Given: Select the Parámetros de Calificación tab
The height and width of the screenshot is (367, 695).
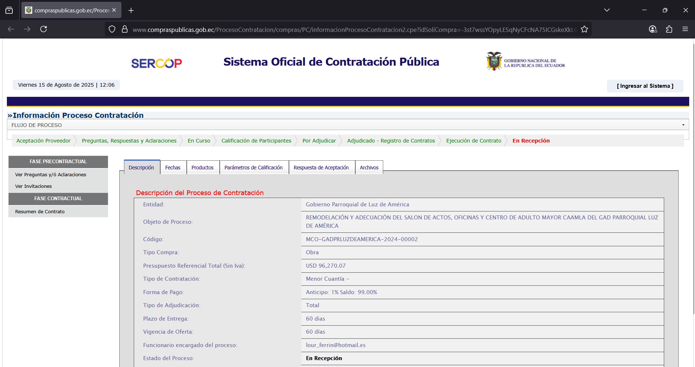Looking at the screenshot, I should click(253, 168).
